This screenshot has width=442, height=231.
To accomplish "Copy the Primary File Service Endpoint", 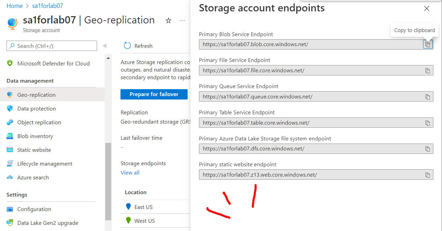I will pos(428,71).
